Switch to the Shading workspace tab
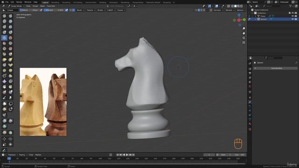 pyautogui.click(x=103, y=2)
